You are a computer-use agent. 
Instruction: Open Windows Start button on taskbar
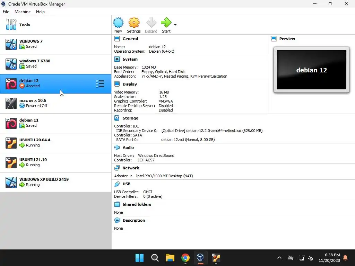pyautogui.click(x=139, y=258)
